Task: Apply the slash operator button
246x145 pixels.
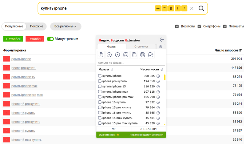Action: click(184, 8)
